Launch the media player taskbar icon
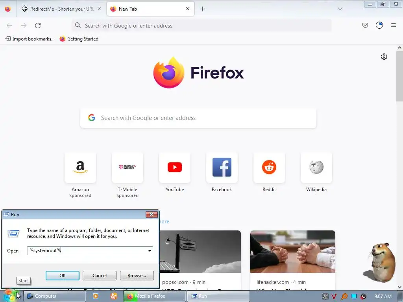The width and height of the screenshot is (403, 302). click(95, 296)
